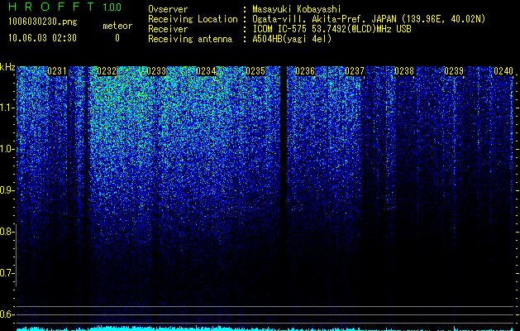Click the 0.7 kHz axis label
This screenshot has height=331, width=520.
(x=7, y=273)
